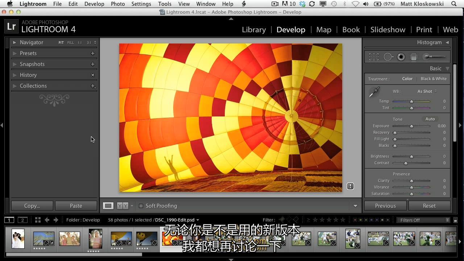Open second window display button 2

pos(22,220)
